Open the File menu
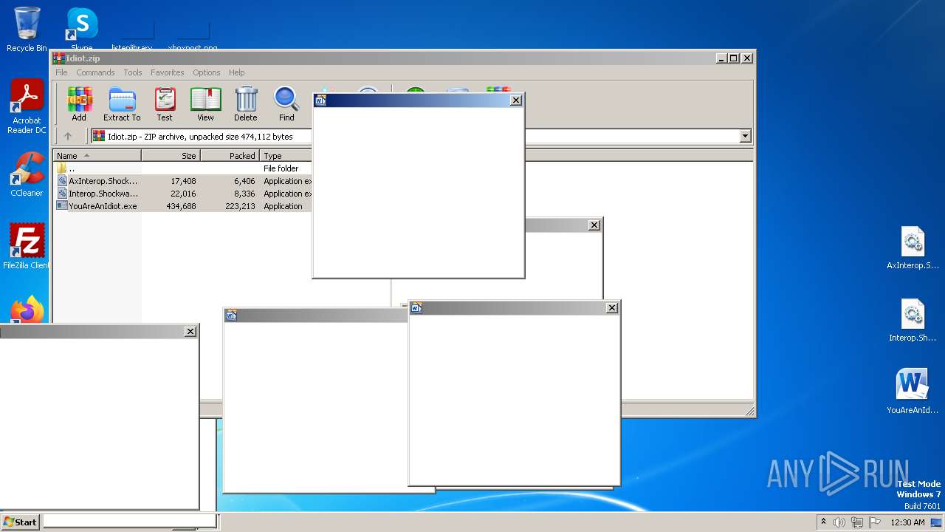 [61, 72]
